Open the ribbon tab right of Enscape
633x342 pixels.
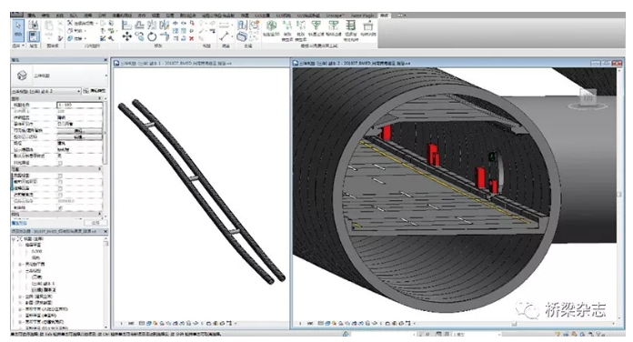click(x=362, y=15)
